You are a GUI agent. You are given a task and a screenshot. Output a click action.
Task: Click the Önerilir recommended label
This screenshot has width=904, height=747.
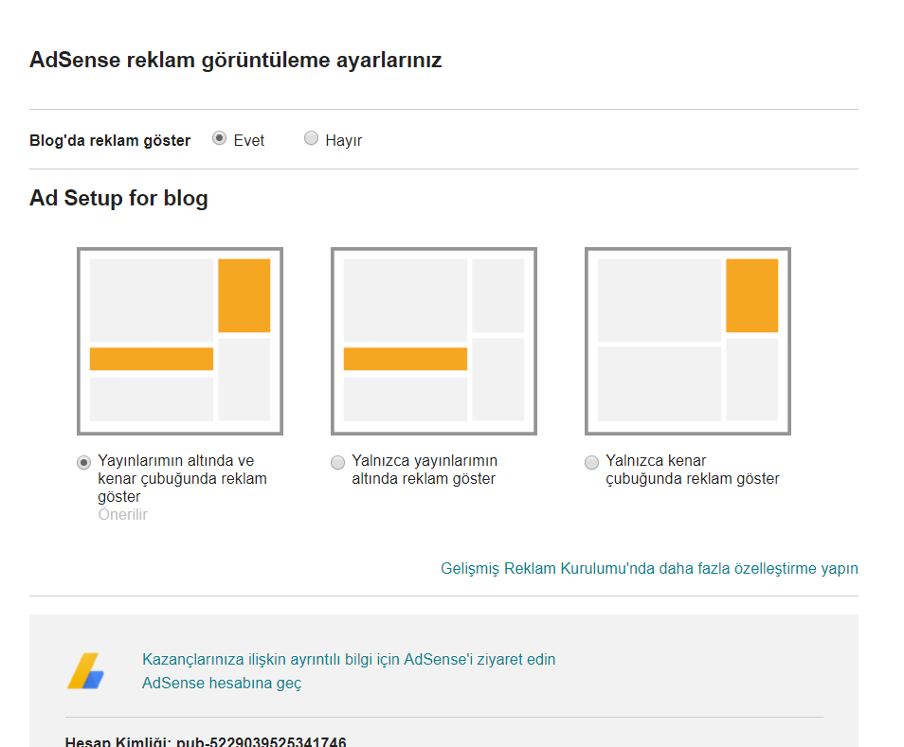pos(123,514)
